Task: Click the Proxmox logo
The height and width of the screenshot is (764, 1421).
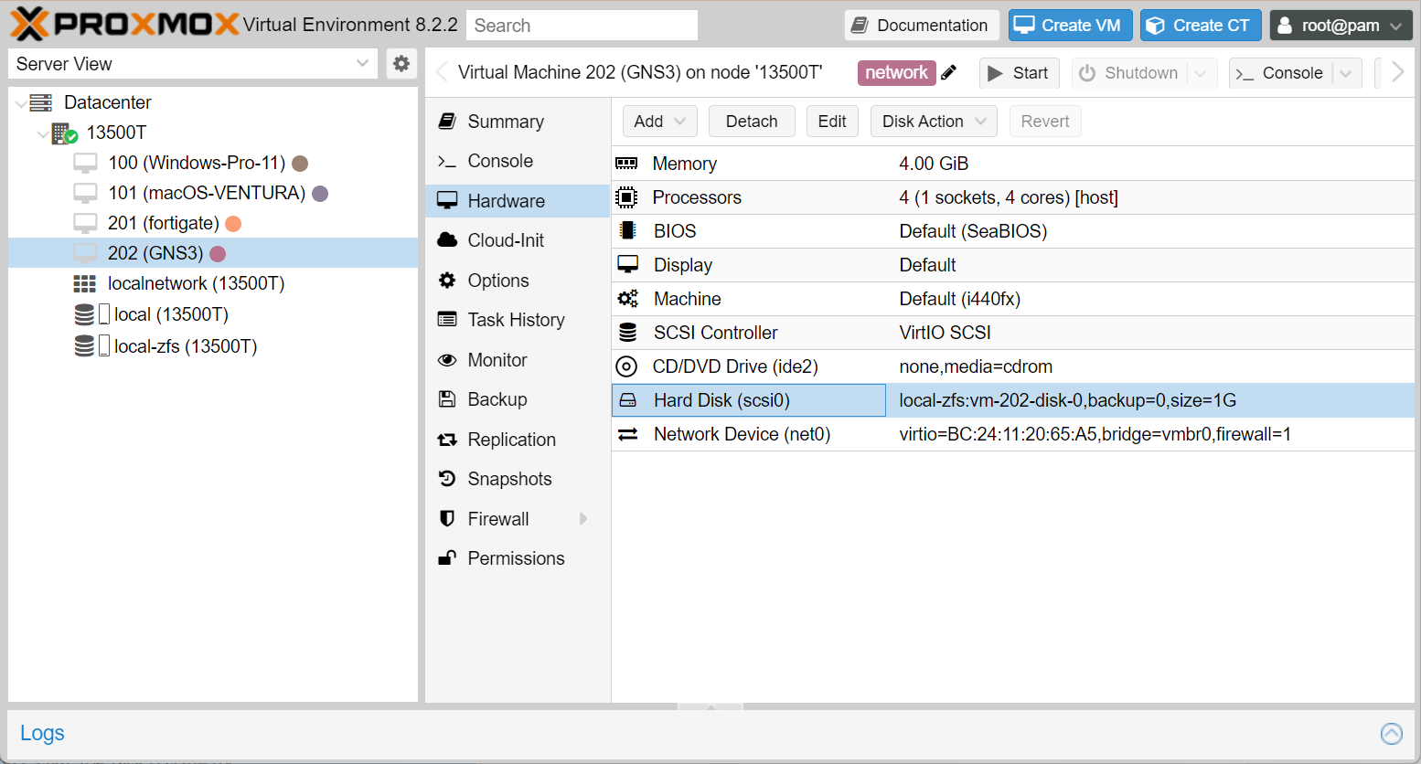Action: point(124,24)
